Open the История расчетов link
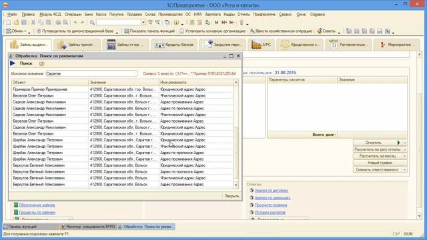 pyautogui.click(x=270, y=212)
